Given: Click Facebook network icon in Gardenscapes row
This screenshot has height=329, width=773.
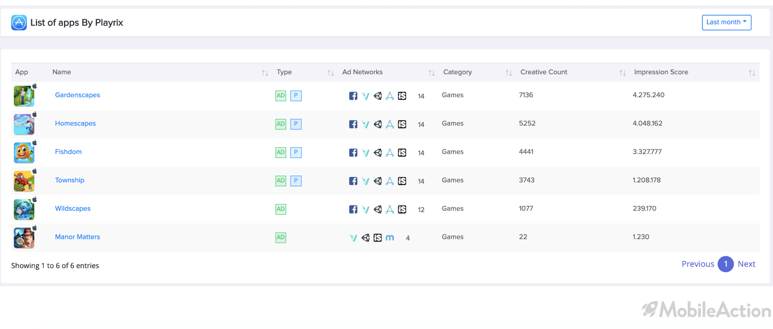Looking at the screenshot, I should tap(353, 96).
